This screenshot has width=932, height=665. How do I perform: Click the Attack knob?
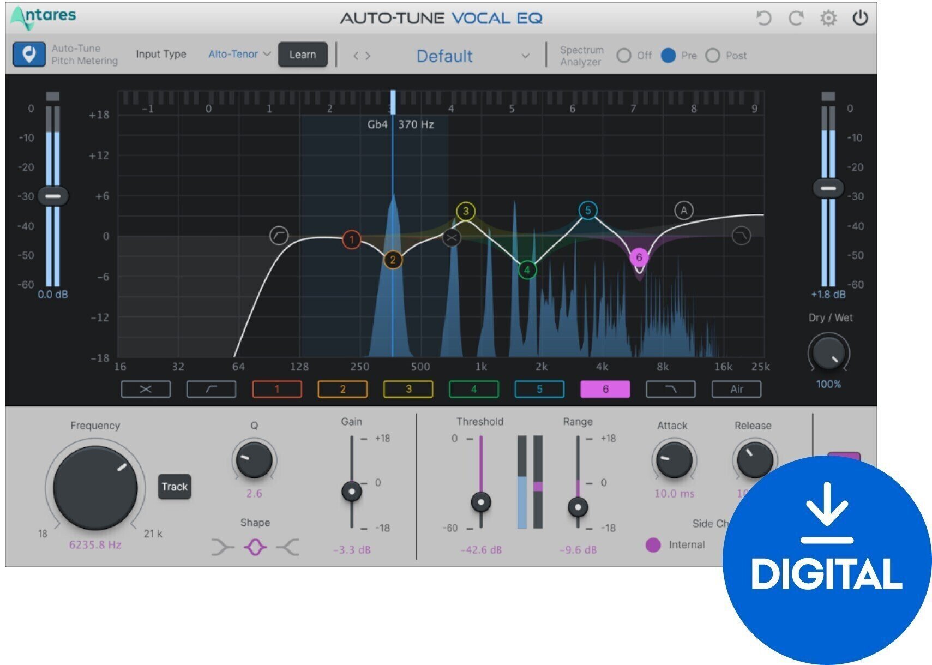tap(674, 460)
